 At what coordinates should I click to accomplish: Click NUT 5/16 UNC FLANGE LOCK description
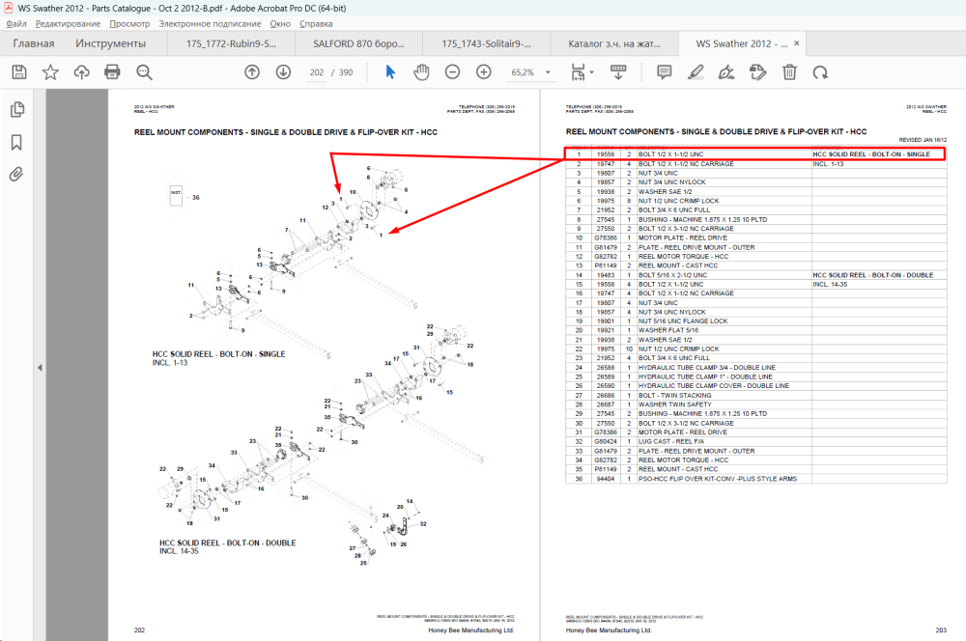[683, 320]
